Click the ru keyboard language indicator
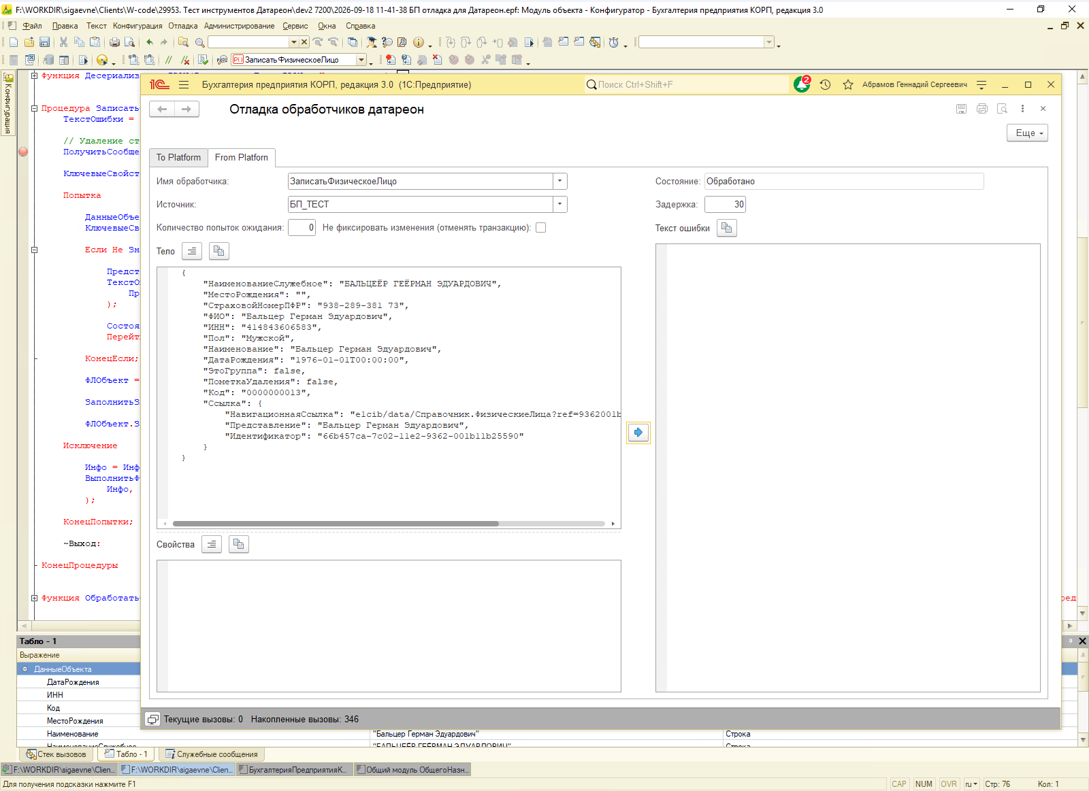 [971, 784]
